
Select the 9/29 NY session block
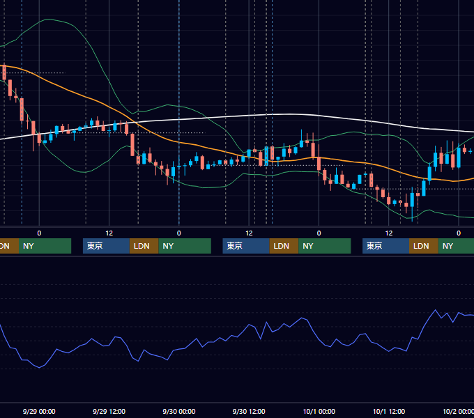(185, 246)
